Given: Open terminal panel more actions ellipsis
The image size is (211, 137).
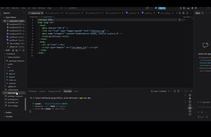Looking at the screenshot, I should click(x=182, y=91).
